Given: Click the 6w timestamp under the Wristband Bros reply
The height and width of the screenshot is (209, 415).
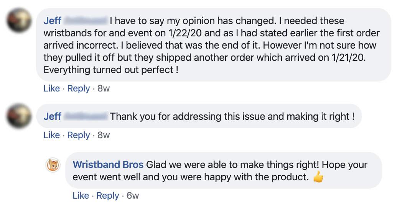Looking at the screenshot, I should (133, 196).
